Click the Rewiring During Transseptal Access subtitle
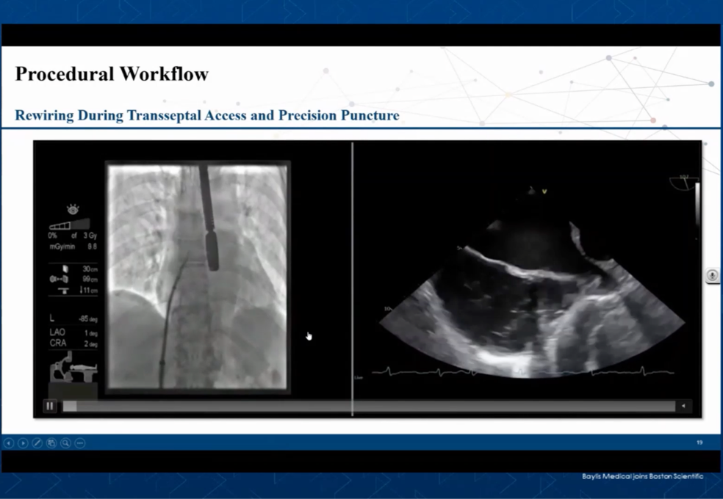 point(207,116)
